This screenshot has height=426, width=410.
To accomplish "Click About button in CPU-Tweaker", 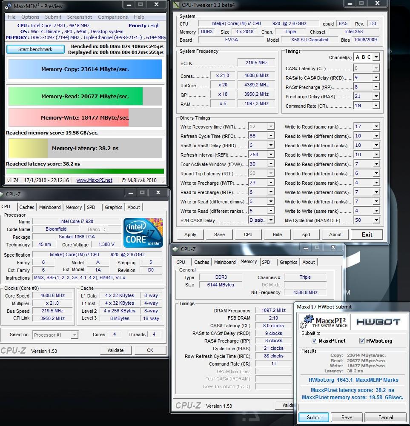I will click(335, 234).
